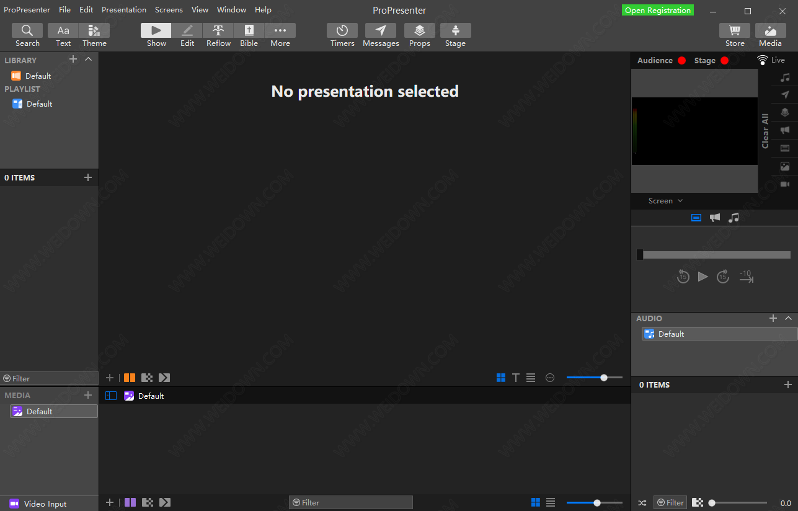Open the File menu

[x=64, y=10]
